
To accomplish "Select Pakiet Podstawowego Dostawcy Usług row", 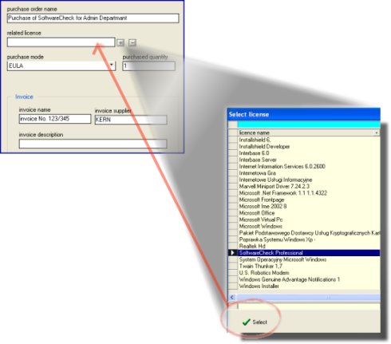I will [309, 233].
